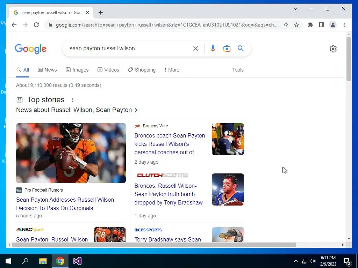358x268 pixels.
Task: View site information padlock icon
Action: 50,25
